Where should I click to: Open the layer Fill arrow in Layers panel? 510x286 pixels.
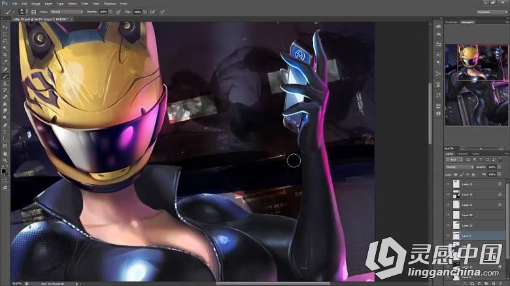(x=499, y=174)
